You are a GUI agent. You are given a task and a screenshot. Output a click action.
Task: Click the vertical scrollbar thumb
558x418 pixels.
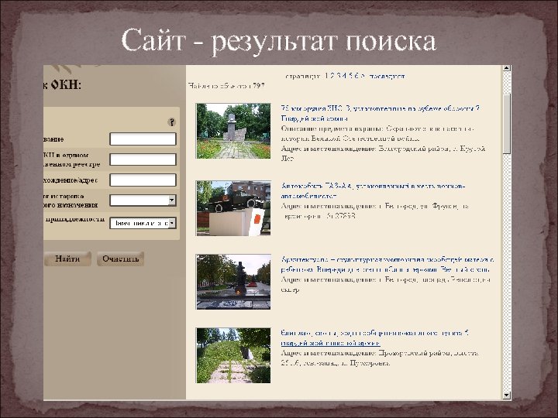(507, 124)
